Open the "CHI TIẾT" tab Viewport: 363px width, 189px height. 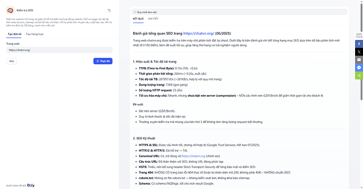pyautogui.click(x=153, y=19)
